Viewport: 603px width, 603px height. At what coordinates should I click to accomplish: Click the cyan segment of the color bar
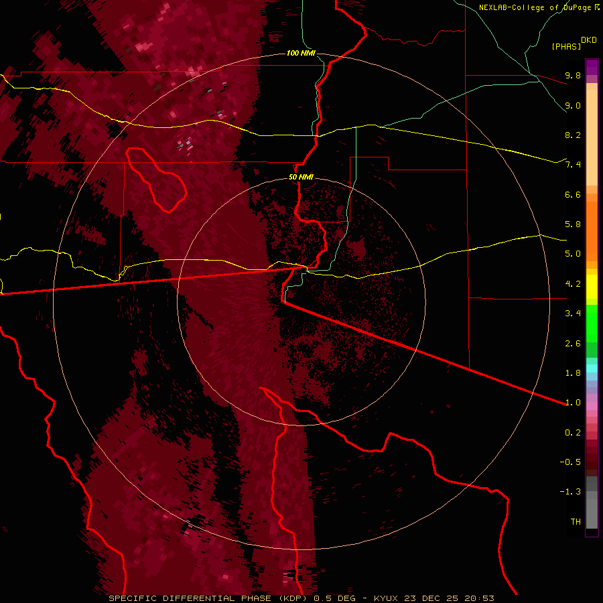click(x=592, y=368)
